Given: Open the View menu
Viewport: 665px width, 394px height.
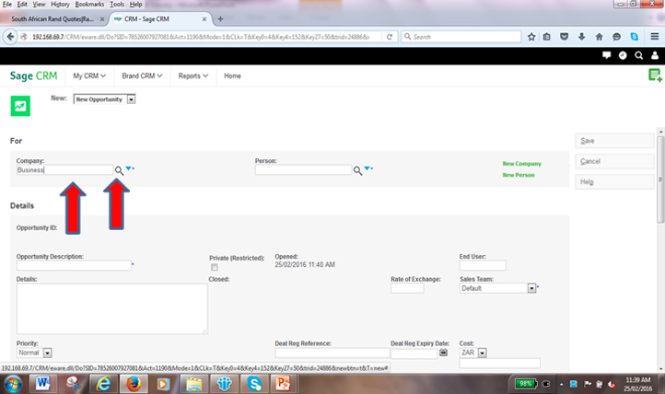Looking at the screenshot, I should point(39,5).
